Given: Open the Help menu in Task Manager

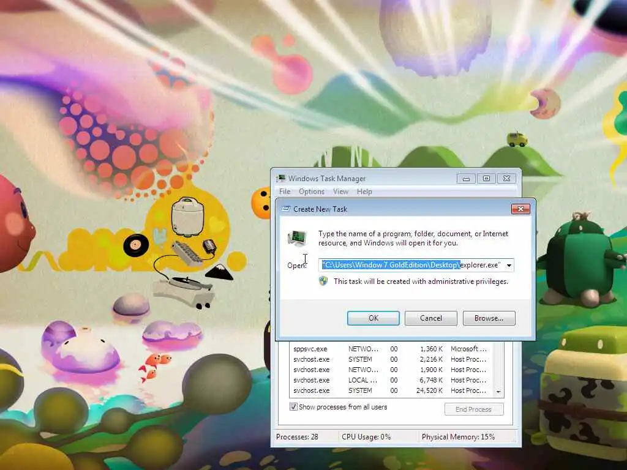Looking at the screenshot, I should click(x=364, y=192).
